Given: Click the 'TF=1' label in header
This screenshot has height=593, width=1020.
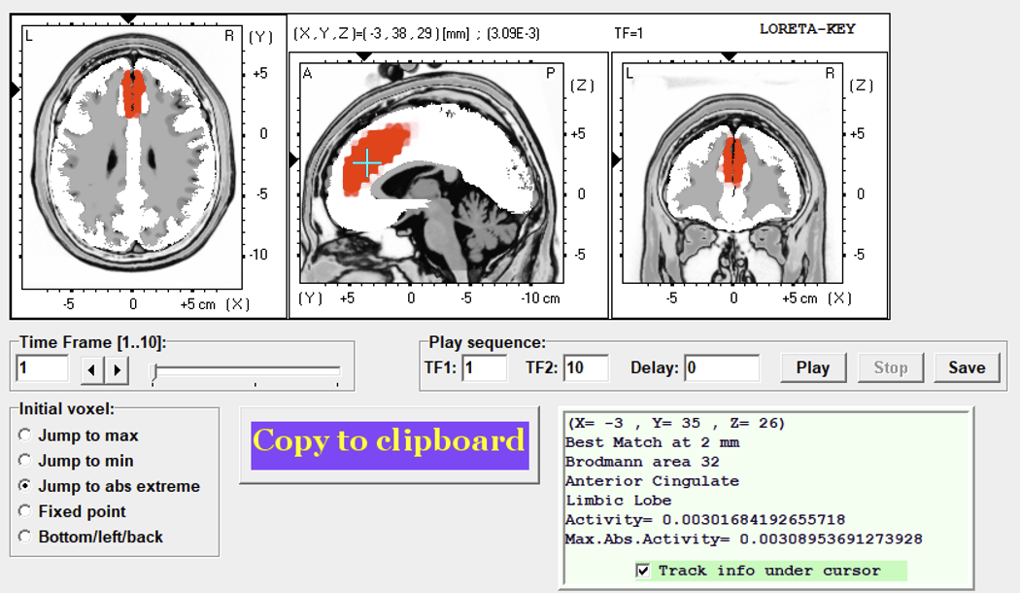Looking at the screenshot, I should 629,33.
